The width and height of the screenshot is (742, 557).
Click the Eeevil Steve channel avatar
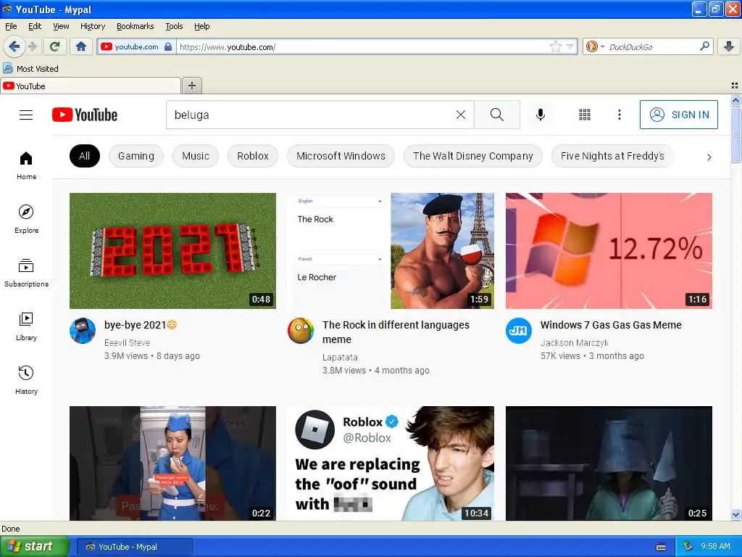(x=83, y=331)
